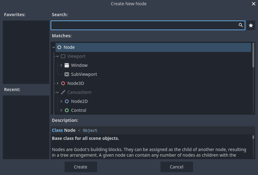The width and height of the screenshot is (258, 175).
Task: Click the matches list vertical scrollbar
Action: point(253,55)
